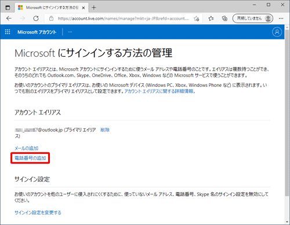Click メールの追加 link
290x225 pixels.
point(27,148)
